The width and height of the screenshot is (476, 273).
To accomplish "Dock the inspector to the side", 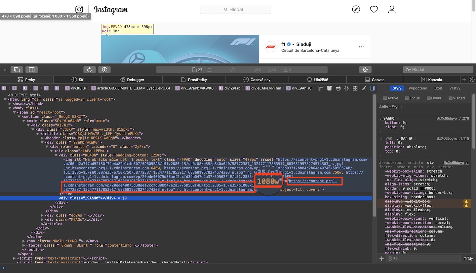I will 32,70.
